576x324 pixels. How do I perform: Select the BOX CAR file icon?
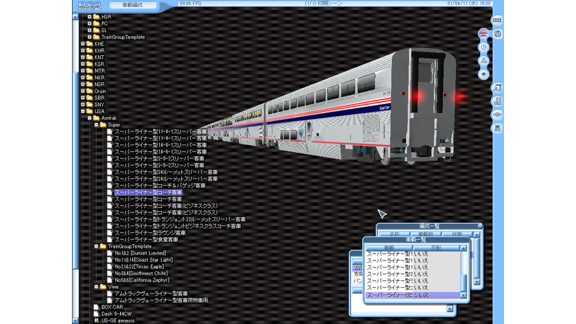click(96, 307)
